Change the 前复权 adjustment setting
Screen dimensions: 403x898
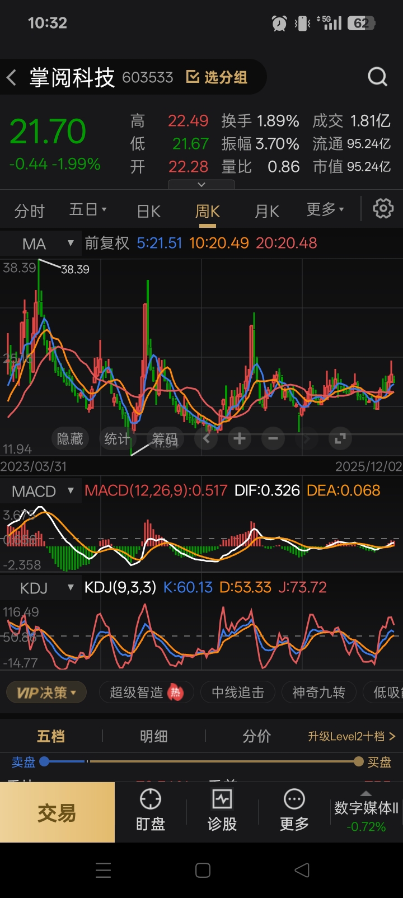107,243
